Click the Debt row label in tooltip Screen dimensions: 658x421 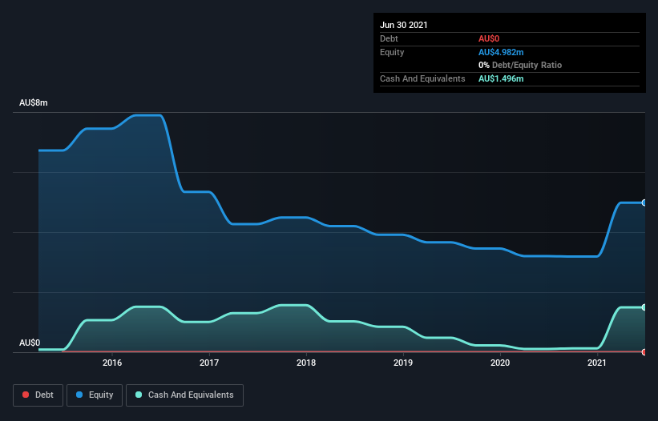[389, 38]
